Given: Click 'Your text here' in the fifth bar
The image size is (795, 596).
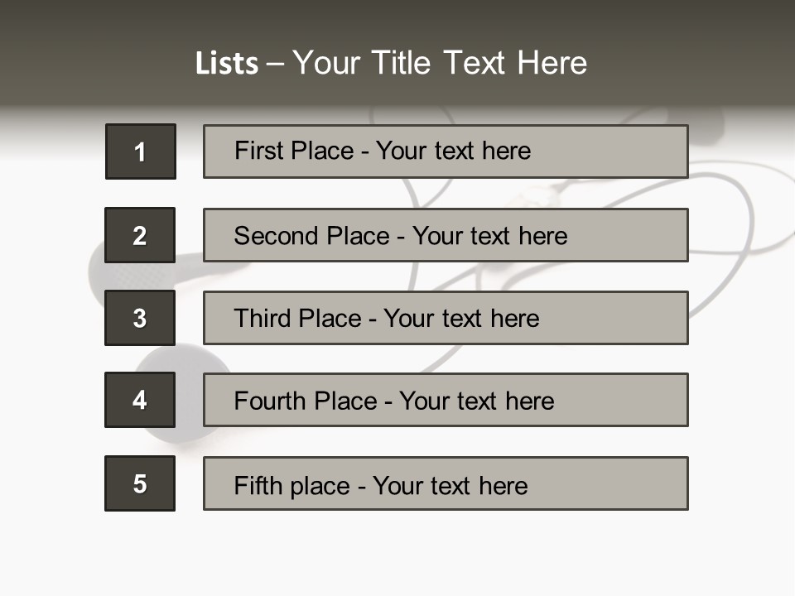Looking at the screenshot, I should (450, 485).
